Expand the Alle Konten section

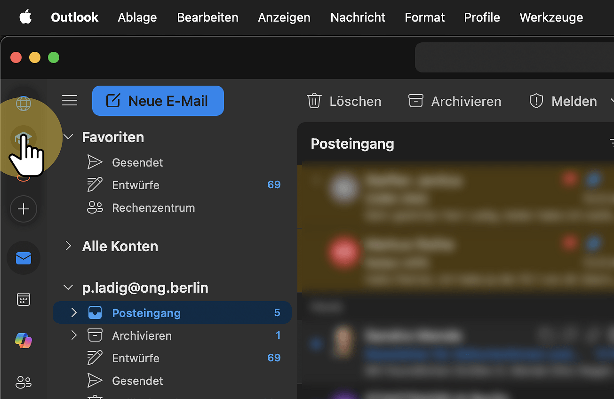click(69, 246)
